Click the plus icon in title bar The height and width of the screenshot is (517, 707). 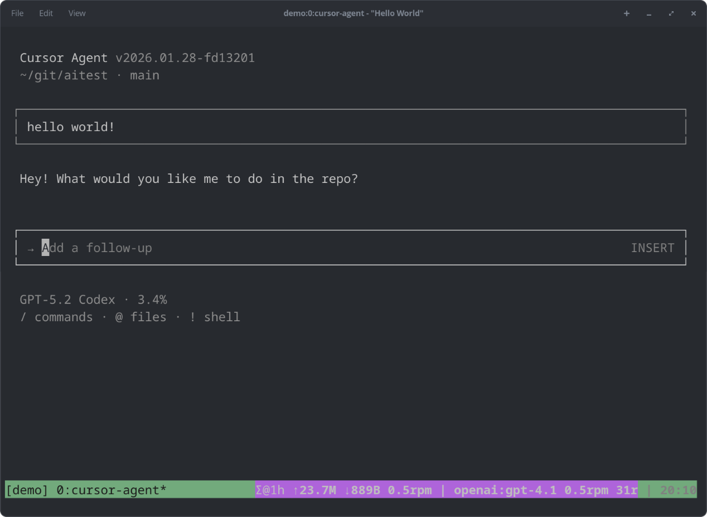627,13
